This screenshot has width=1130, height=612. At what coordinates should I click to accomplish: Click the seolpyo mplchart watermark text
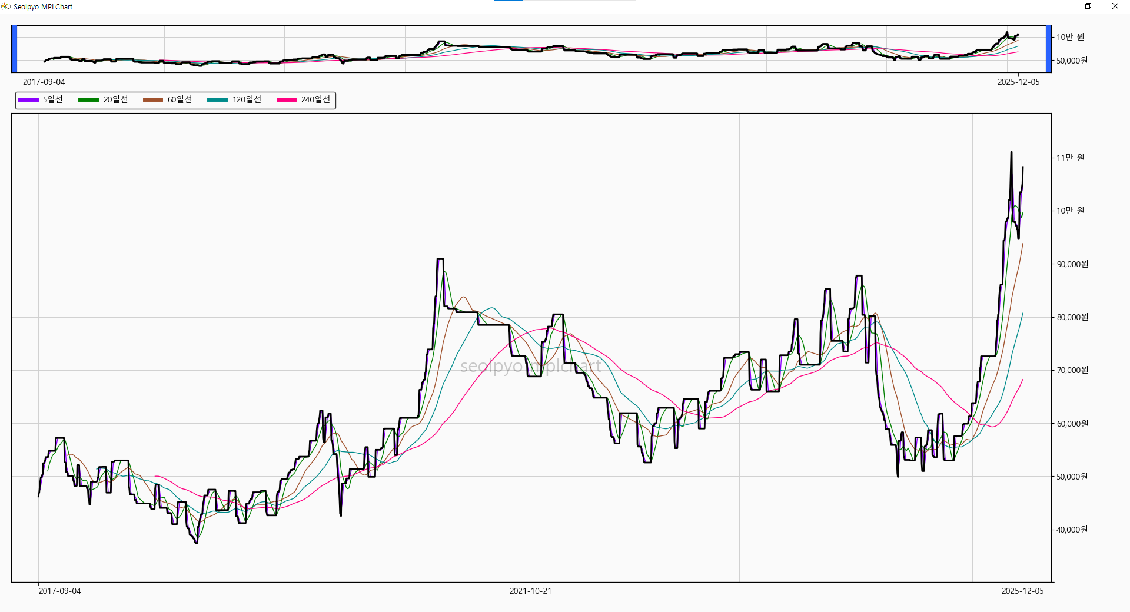530,367
